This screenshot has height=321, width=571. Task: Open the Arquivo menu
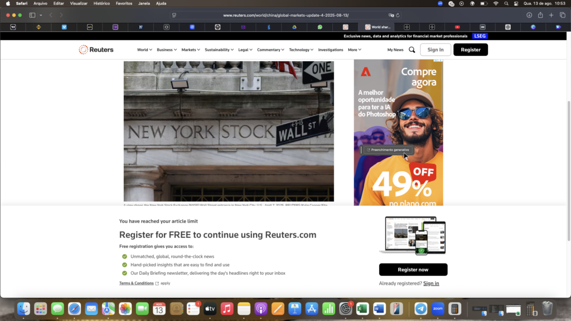[40, 3]
